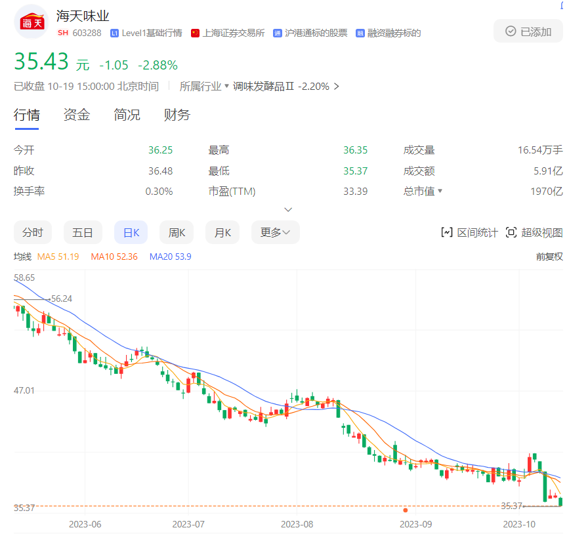Expand the 更多 chart period dropdown
569x534 pixels.
coord(275,232)
